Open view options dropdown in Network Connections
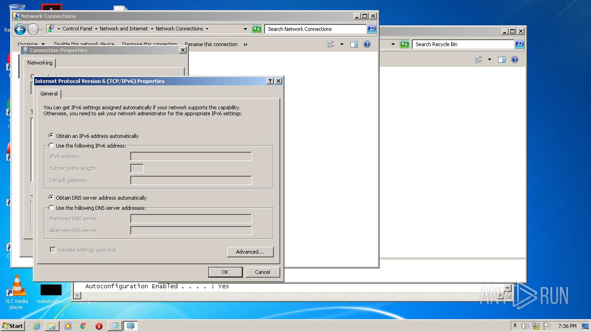Screen dimensions: 591x332 pyautogui.click(x=342, y=44)
